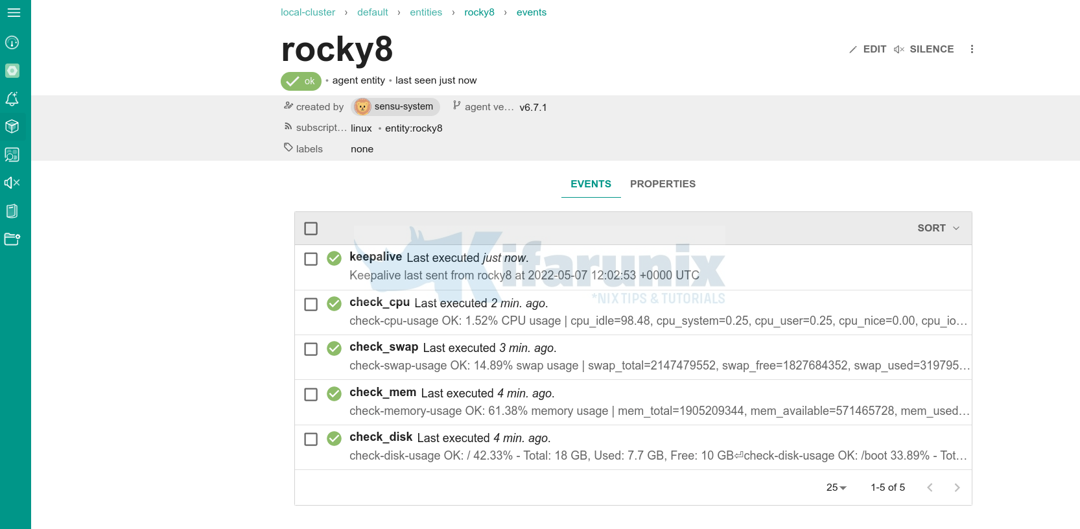
Task: Click the labels tag icon
Action: (288, 148)
